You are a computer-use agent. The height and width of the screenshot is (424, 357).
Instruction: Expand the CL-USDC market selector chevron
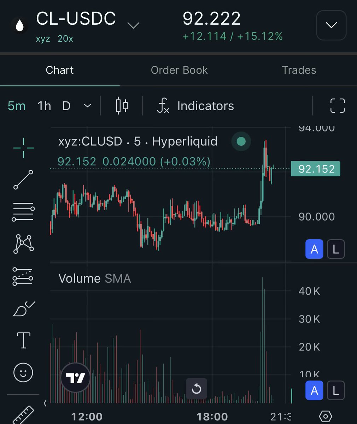(133, 26)
